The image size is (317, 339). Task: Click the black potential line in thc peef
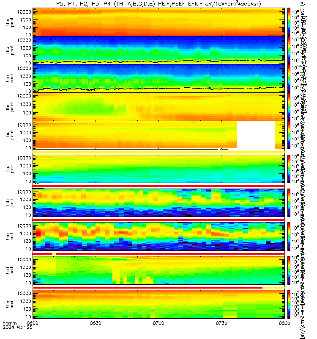pyautogui.click(x=158, y=89)
